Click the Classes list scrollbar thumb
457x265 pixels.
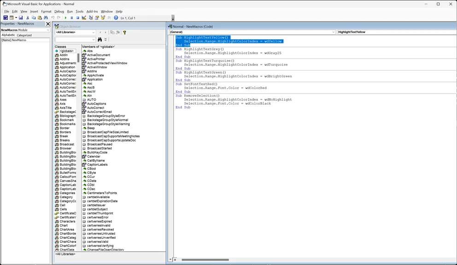coord(78,58)
